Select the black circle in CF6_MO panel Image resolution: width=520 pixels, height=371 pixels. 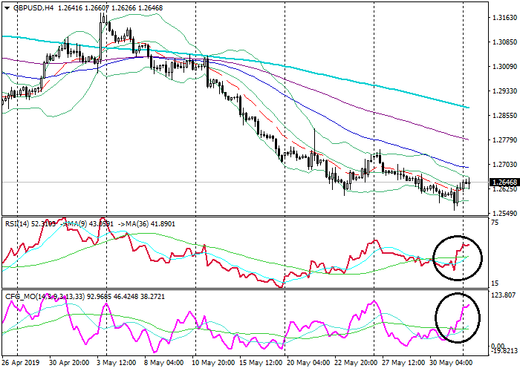[457, 317]
